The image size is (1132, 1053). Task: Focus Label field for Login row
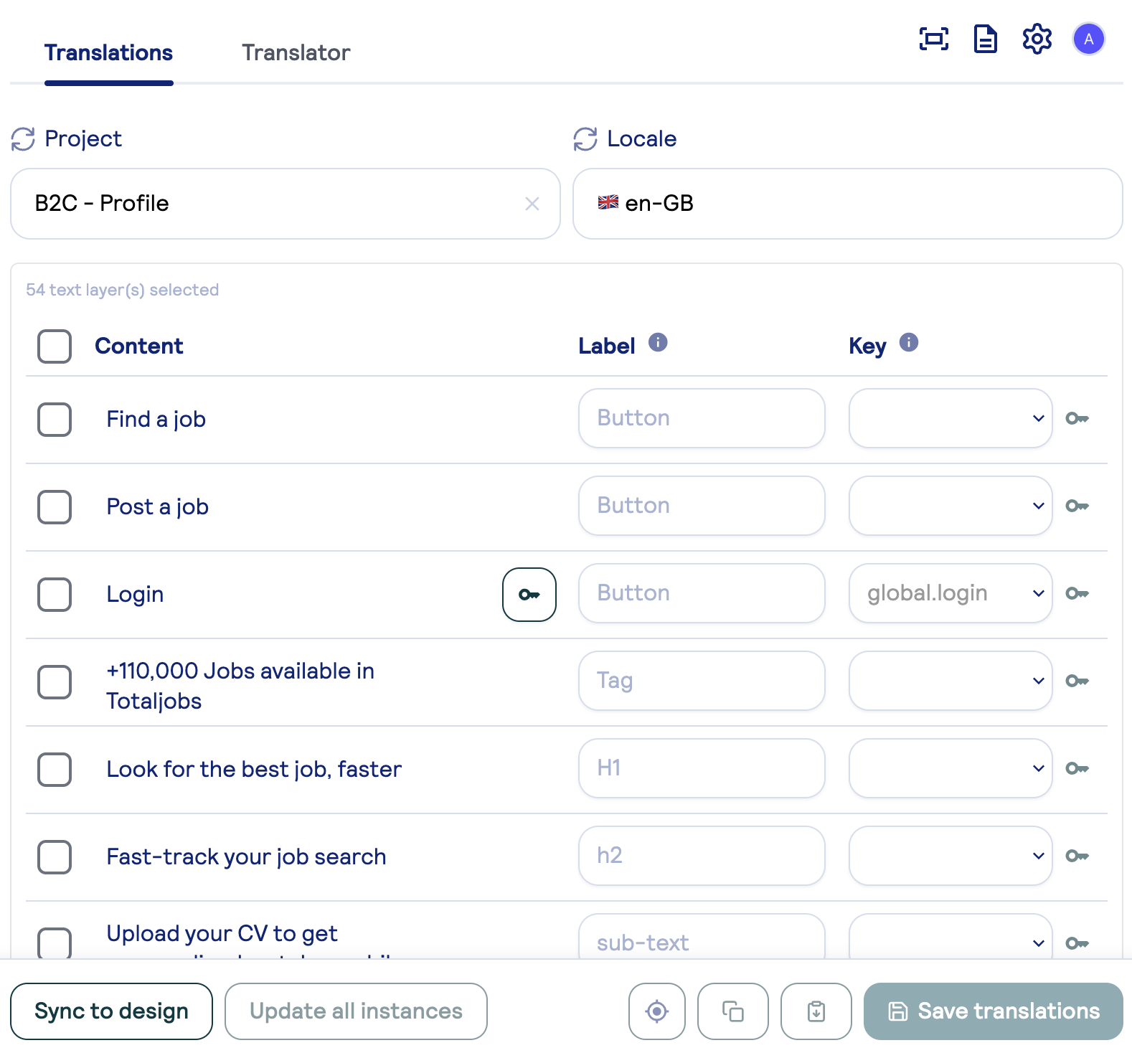point(702,593)
